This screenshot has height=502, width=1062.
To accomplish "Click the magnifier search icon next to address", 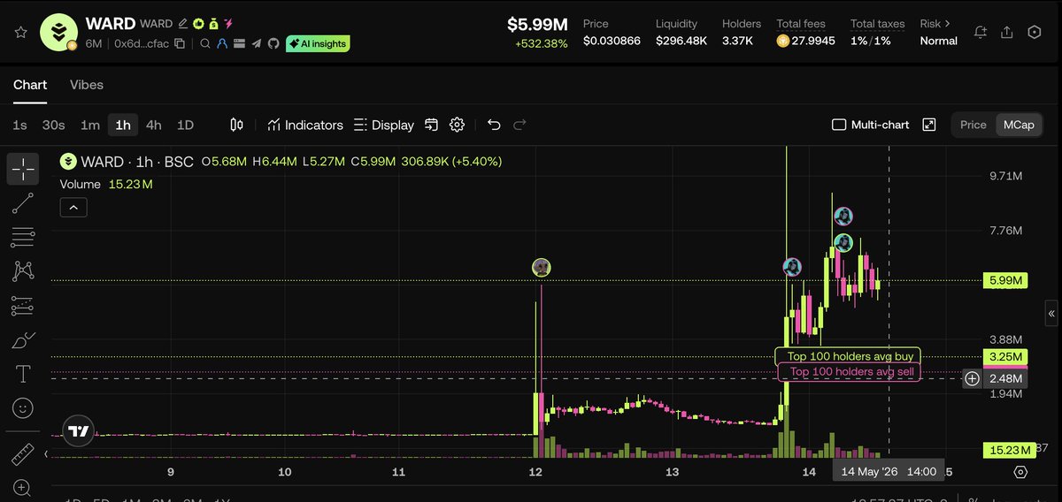I will [205, 43].
